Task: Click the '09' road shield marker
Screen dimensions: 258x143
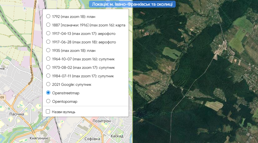Action: pyautogui.click(x=2, y=98)
